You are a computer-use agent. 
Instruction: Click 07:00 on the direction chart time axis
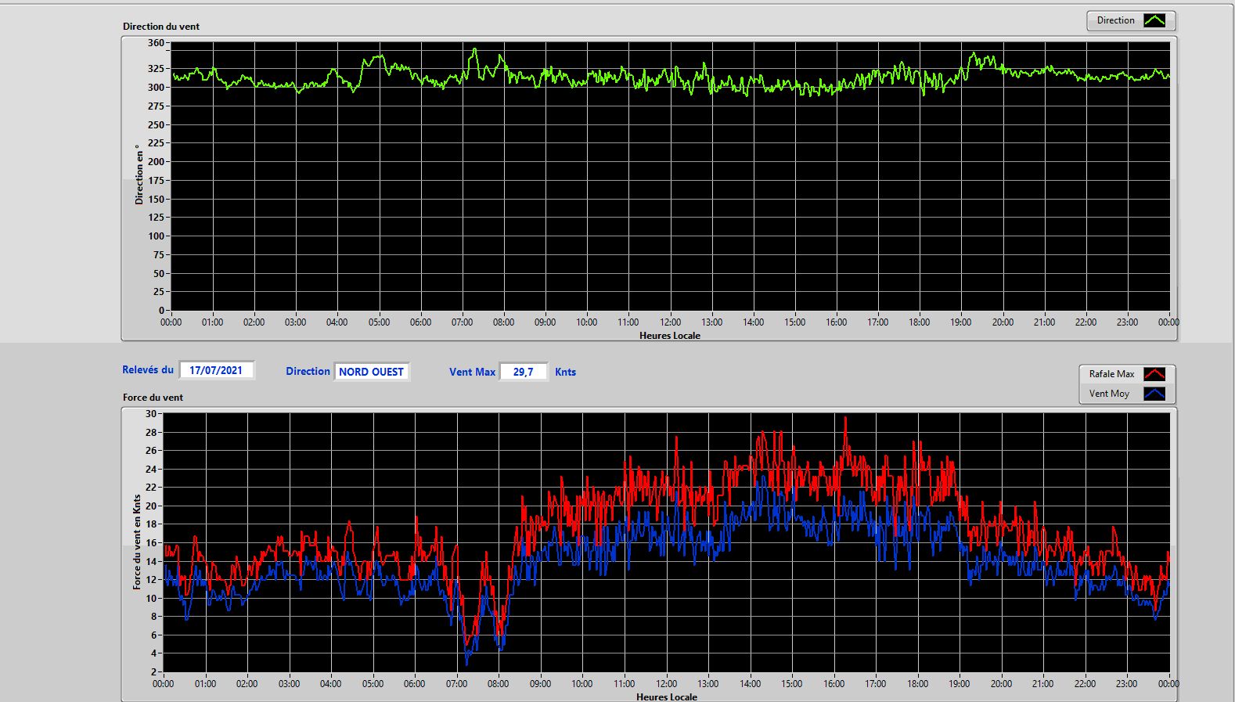(x=462, y=322)
